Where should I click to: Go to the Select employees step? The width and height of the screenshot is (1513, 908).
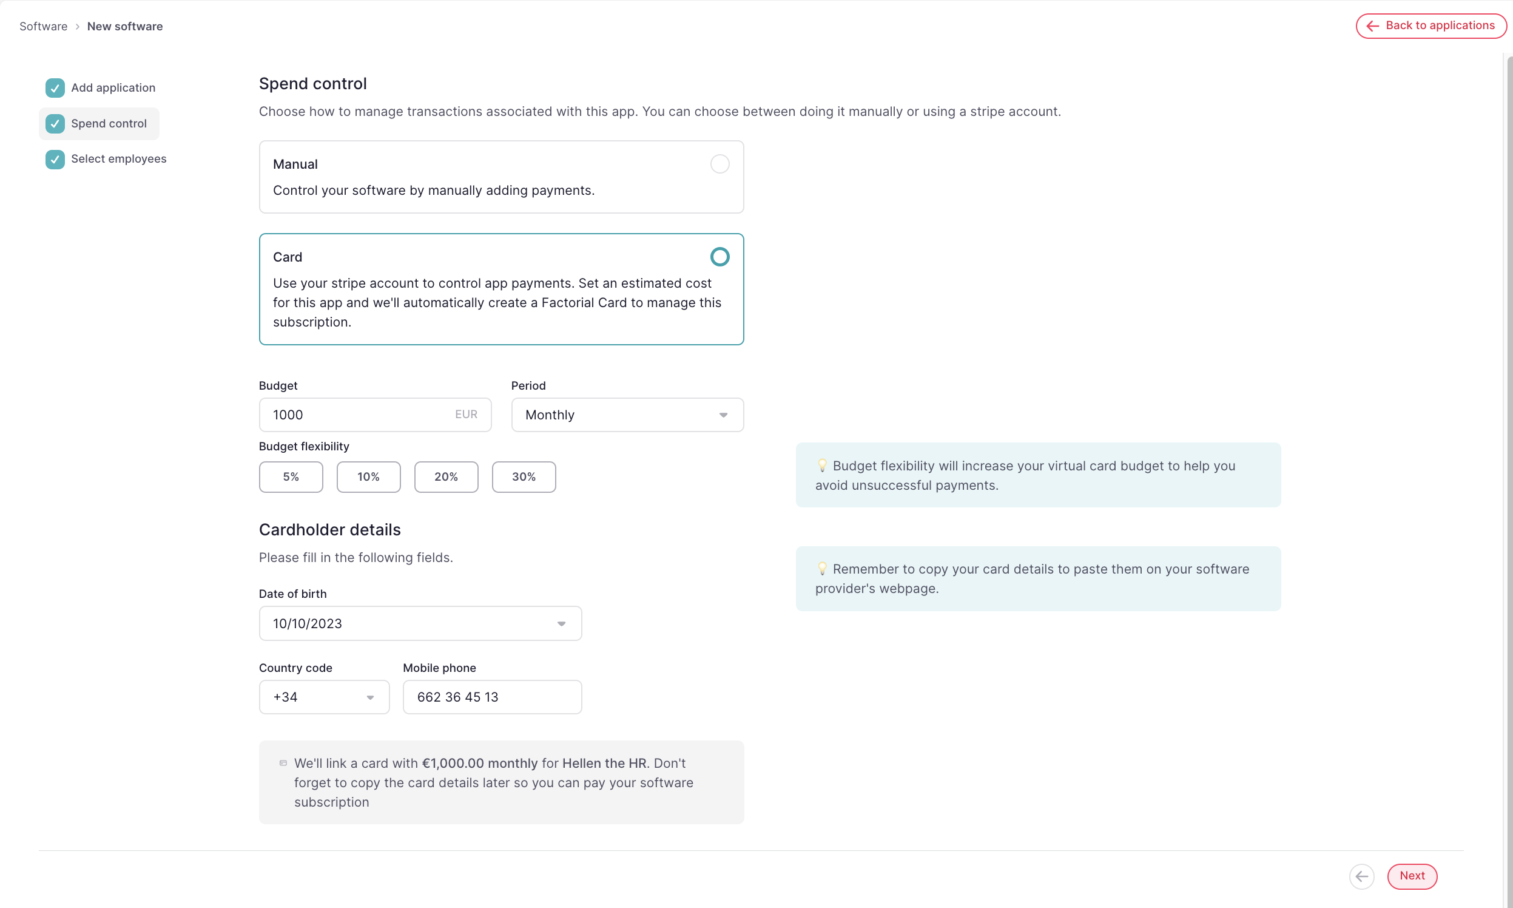[118, 159]
